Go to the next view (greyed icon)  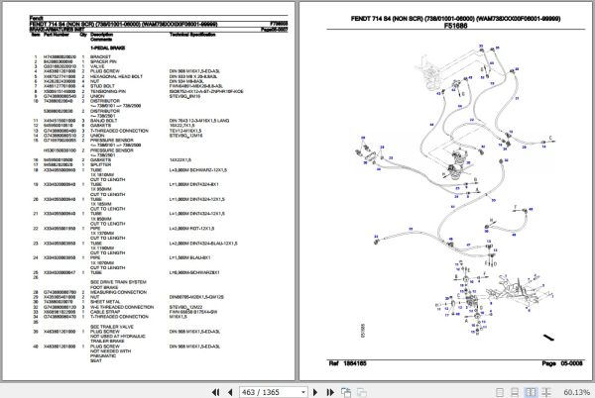click(362, 392)
